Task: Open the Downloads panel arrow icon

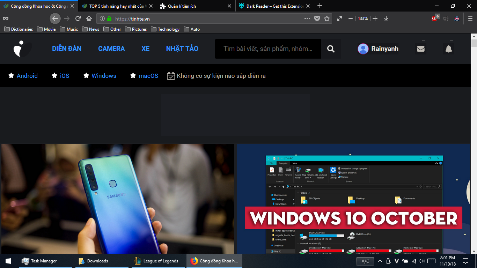Action: point(386,18)
